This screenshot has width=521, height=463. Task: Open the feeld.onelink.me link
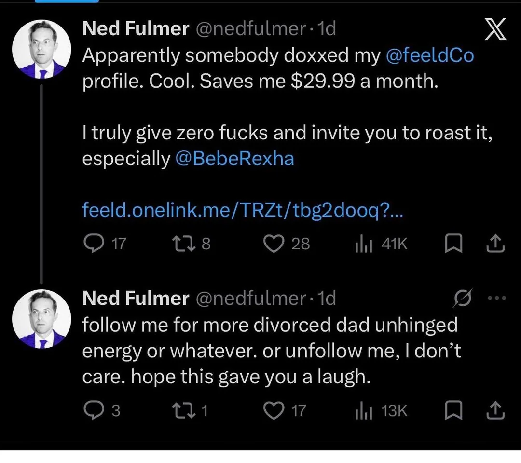pos(243,210)
